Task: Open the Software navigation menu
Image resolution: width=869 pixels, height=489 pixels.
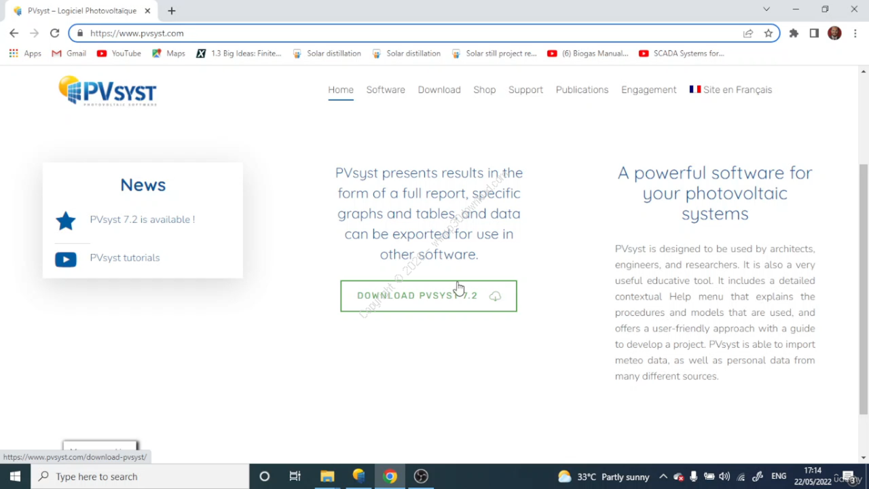Action: pyautogui.click(x=386, y=90)
